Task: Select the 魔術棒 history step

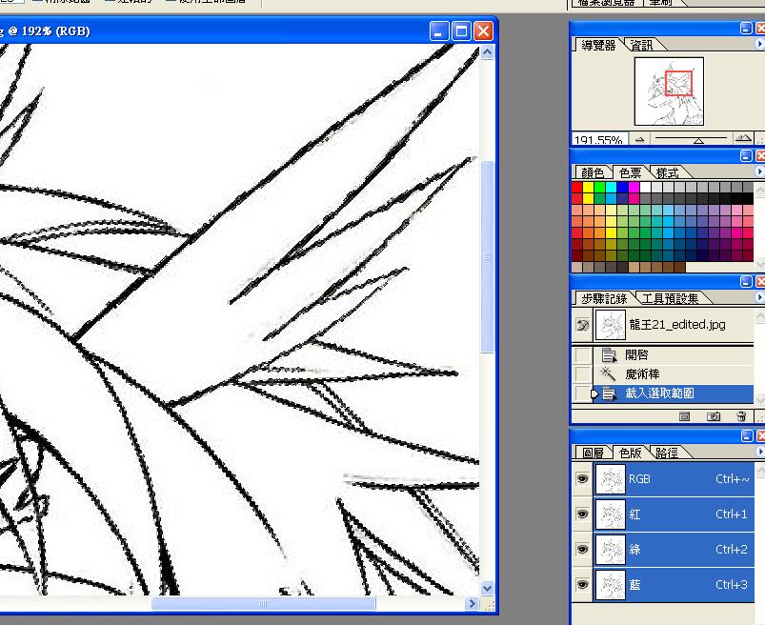Action: click(655, 374)
